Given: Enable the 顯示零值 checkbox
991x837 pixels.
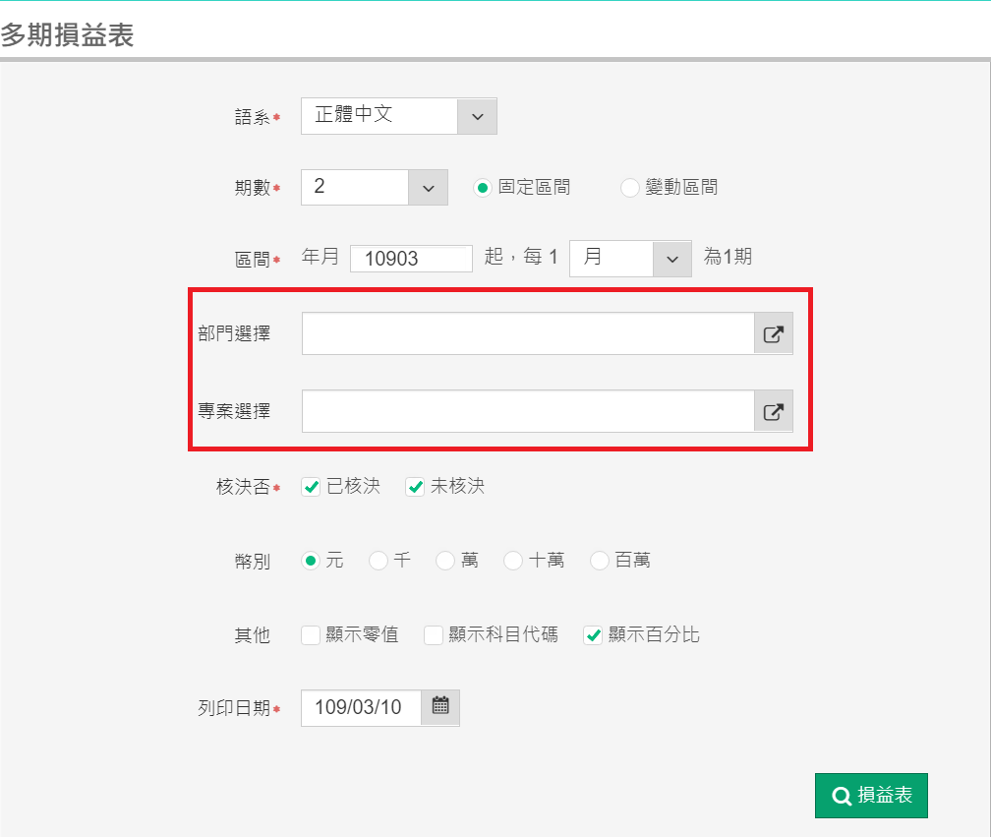Looking at the screenshot, I should (311, 635).
